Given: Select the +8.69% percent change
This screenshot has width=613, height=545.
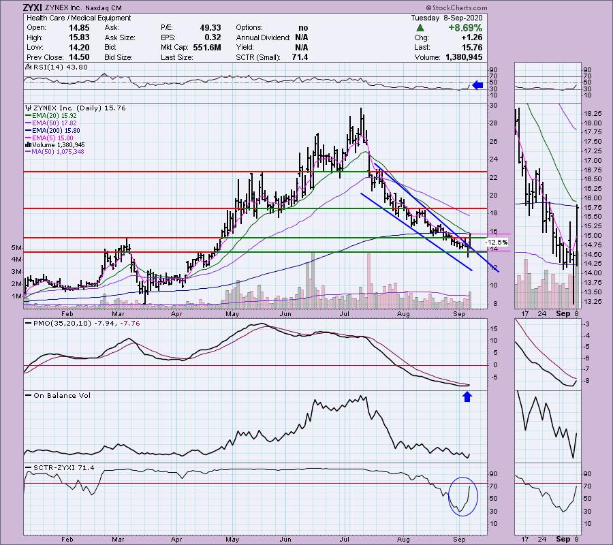Looking at the screenshot, I should [465, 28].
